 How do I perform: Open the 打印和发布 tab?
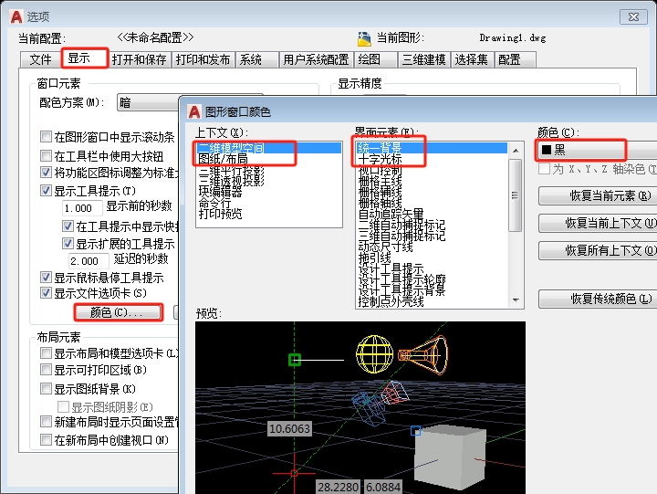coord(203,59)
